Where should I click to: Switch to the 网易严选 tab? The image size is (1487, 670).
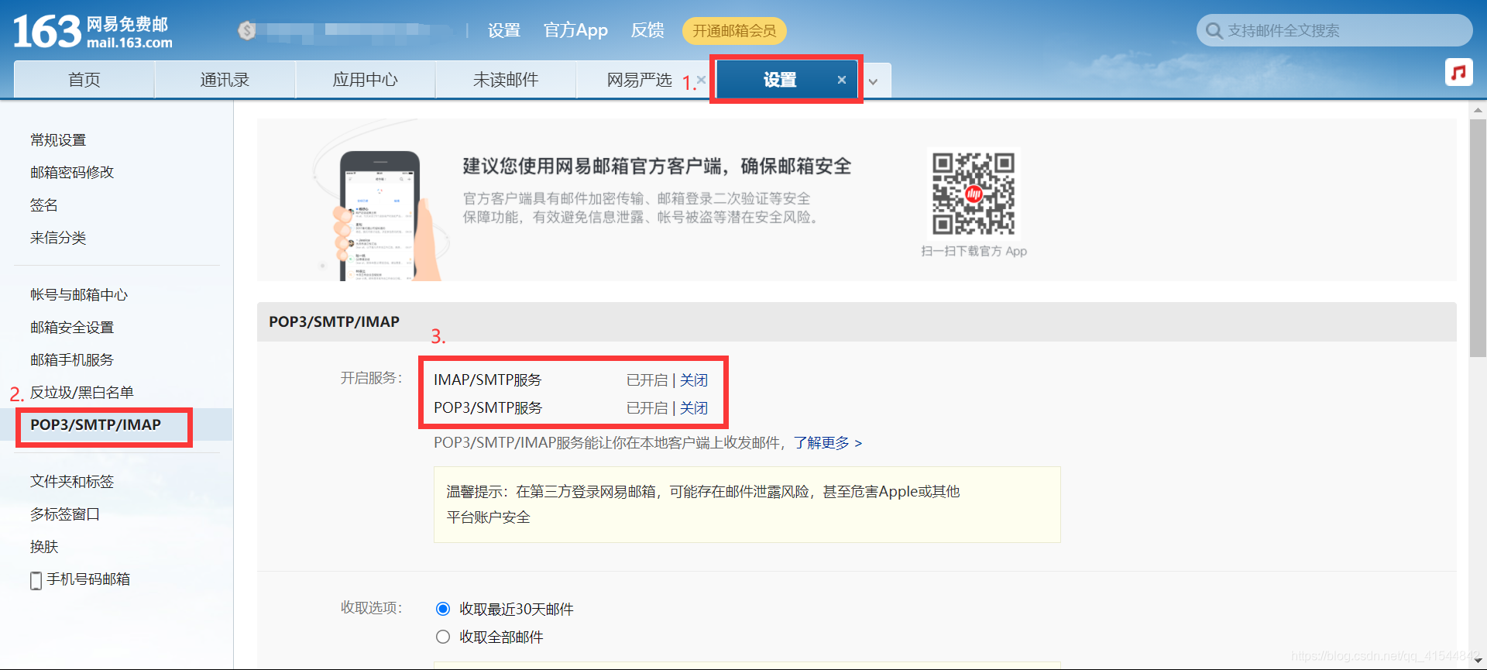(x=639, y=80)
